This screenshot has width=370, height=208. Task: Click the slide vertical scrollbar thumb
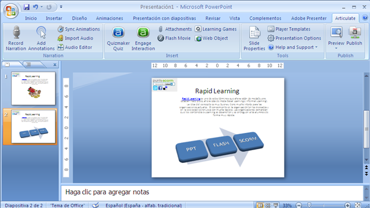pyautogui.click(x=366, y=129)
